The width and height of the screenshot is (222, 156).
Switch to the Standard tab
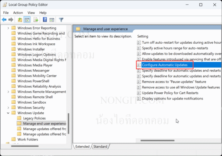(x=100, y=146)
